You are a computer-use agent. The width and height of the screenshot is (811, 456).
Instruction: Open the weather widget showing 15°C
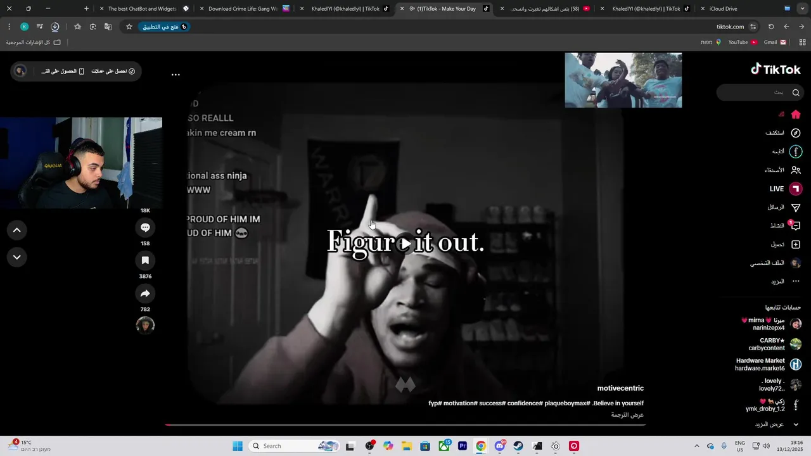point(29,446)
